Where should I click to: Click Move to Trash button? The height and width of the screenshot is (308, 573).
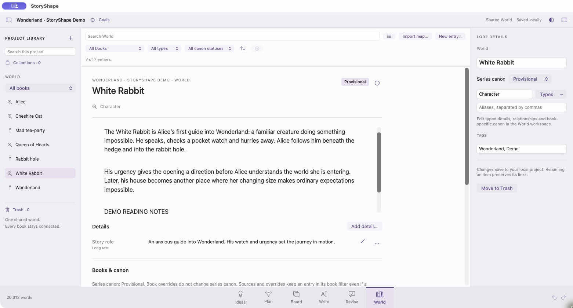coord(497,188)
